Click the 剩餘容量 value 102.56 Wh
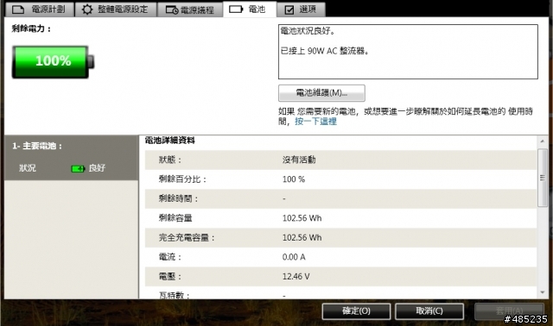553x326 pixels. click(302, 218)
